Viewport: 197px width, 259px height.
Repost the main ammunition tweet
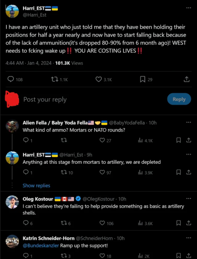click(x=55, y=79)
